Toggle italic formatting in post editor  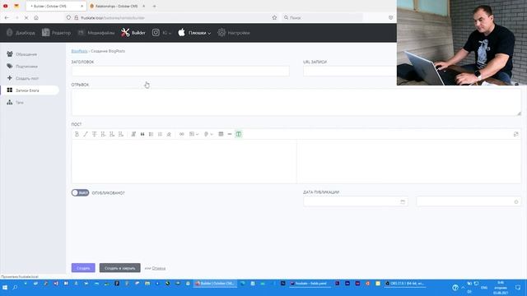point(86,134)
